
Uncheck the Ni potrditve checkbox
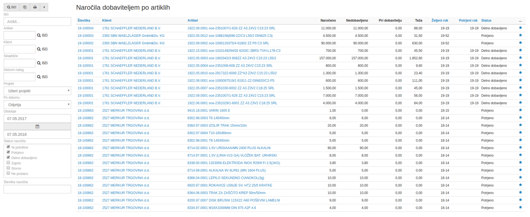tap(8, 147)
